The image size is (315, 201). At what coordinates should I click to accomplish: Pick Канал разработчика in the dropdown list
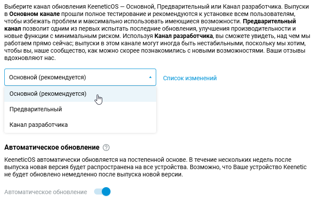[x=39, y=125]
